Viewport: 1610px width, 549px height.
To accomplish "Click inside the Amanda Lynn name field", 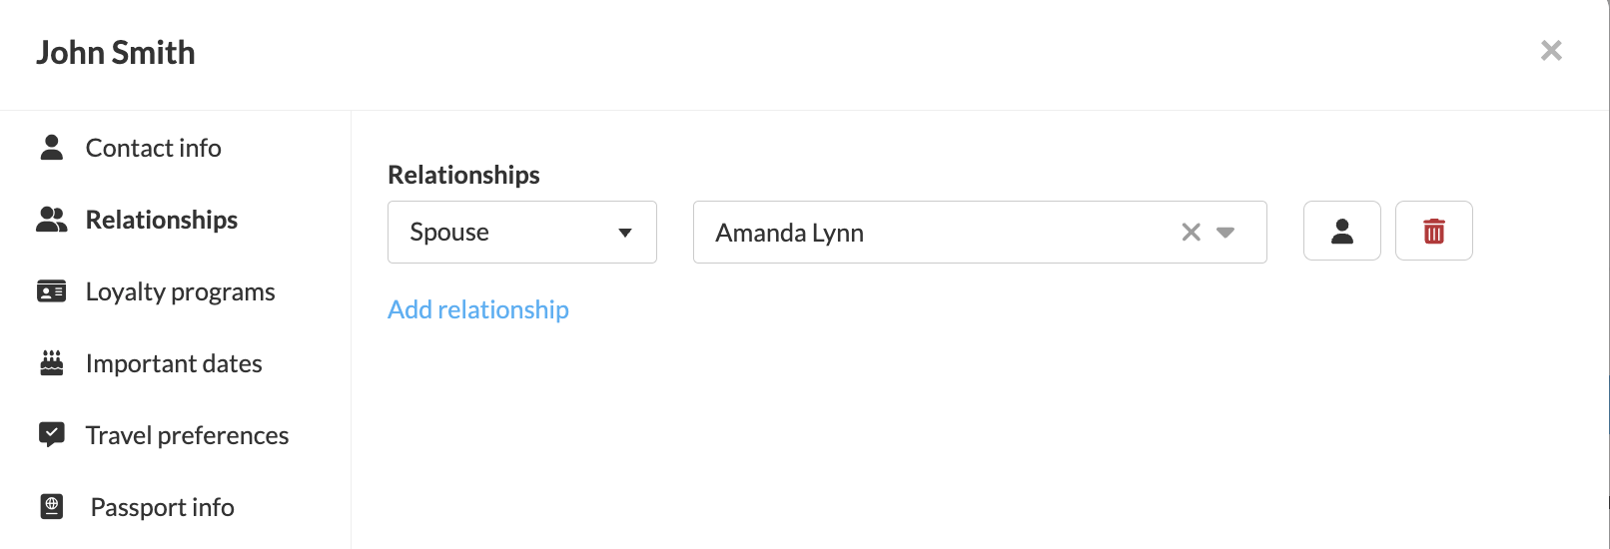I will pos(929,233).
